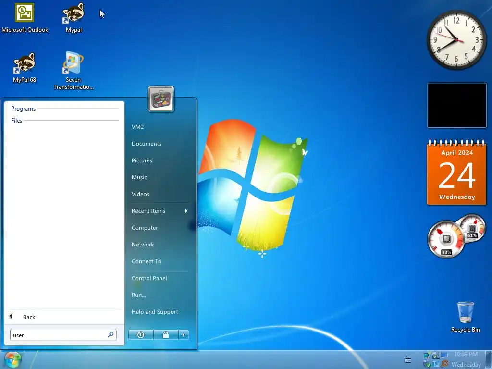Open Control Panel from Start menu
Screen dimensions: 492x369
[x=149, y=278]
